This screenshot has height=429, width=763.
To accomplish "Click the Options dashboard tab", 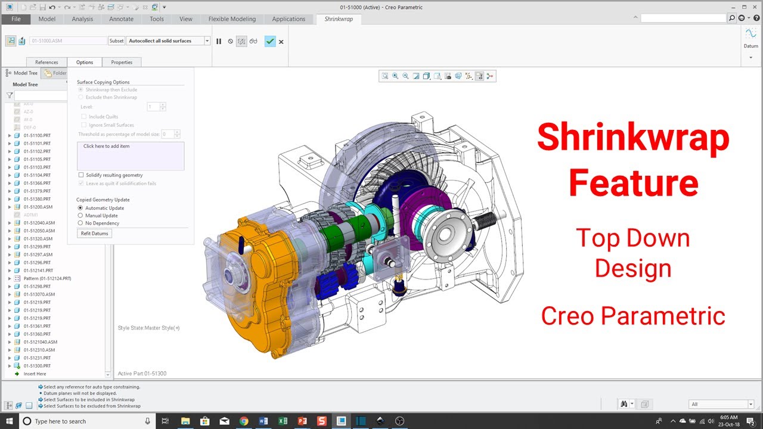I will [85, 62].
